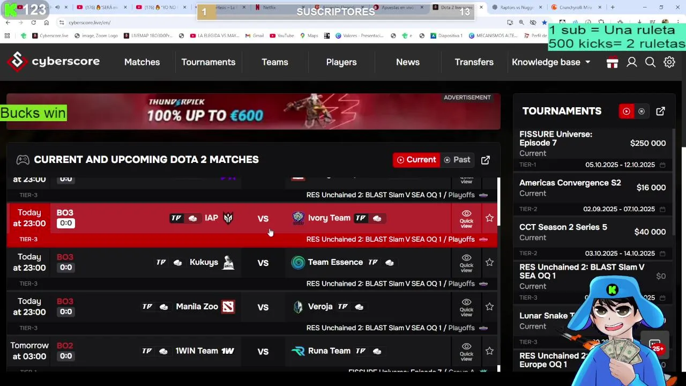The width and height of the screenshot is (686, 386).
Task: Open the Gmail bookmark
Action: [x=255, y=36]
